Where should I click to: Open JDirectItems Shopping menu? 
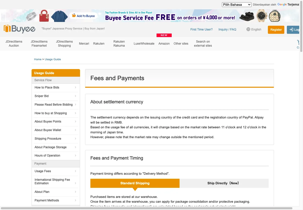(x=64, y=44)
